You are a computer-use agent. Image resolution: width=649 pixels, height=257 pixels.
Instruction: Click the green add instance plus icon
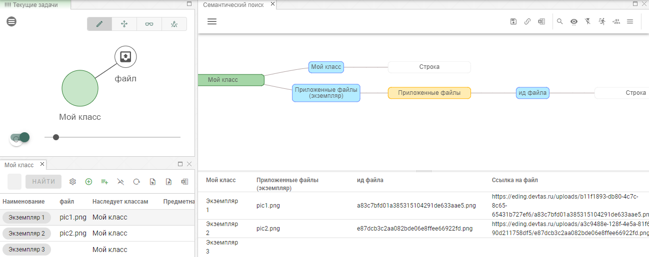pos(88,182)
